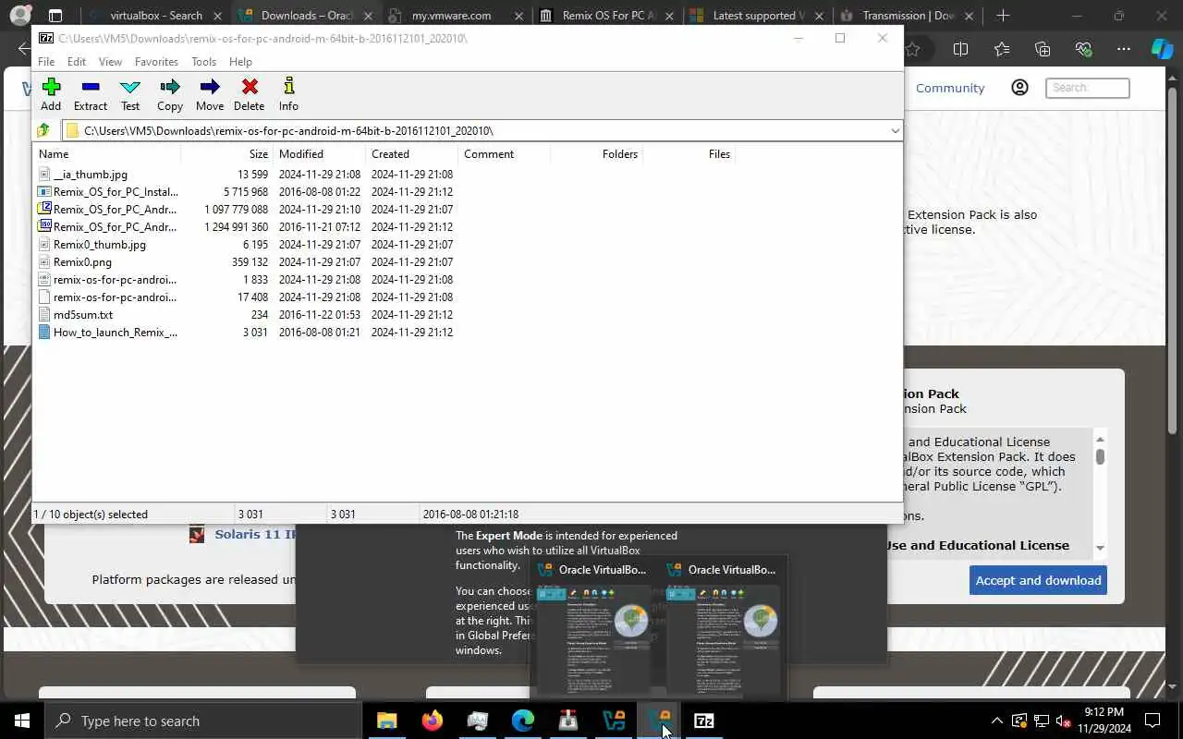Click the webpage Search input box
The height and width of the screenshot is (739, 1183).
tap(1088, 88)
